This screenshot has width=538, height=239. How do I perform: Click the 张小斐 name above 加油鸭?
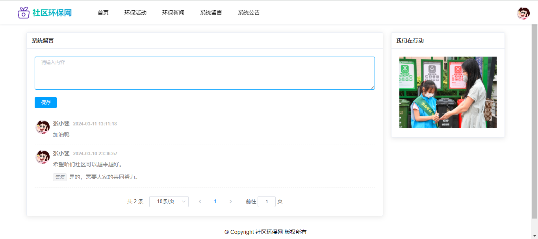tap(61, 123)
